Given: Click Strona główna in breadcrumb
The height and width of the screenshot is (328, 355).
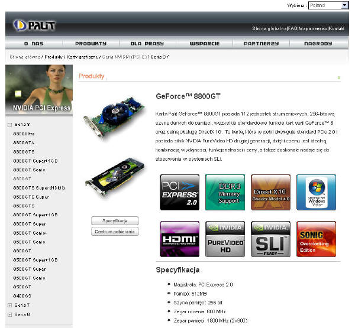Looking at the screenshot, I should (25, 57).
